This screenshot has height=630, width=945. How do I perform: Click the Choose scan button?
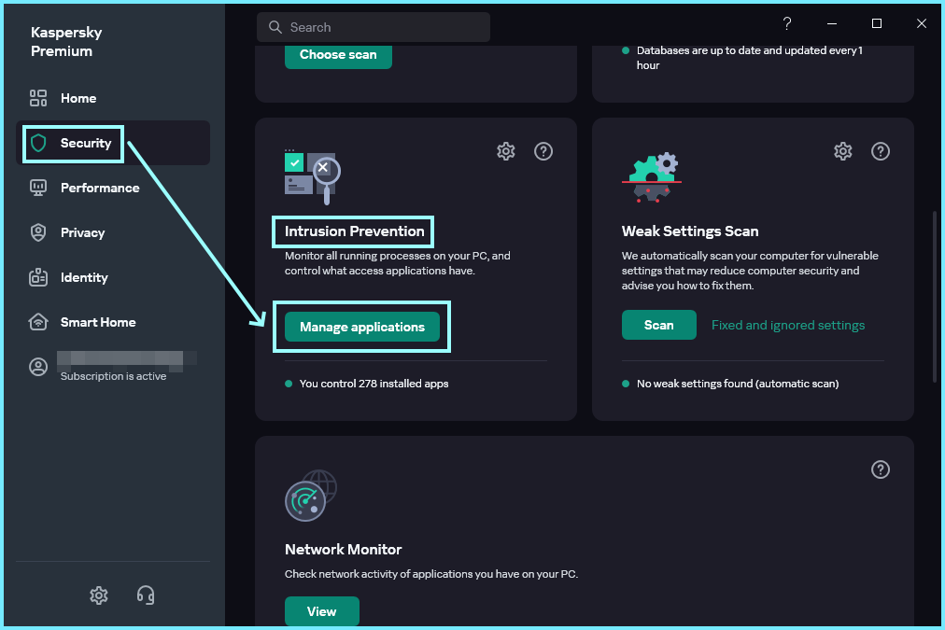(x=338, y=55)
